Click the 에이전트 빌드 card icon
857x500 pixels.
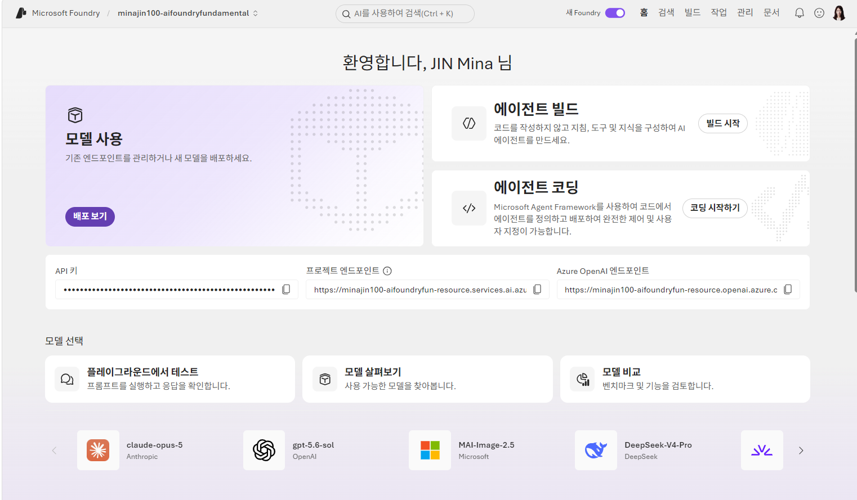point(469,123)
